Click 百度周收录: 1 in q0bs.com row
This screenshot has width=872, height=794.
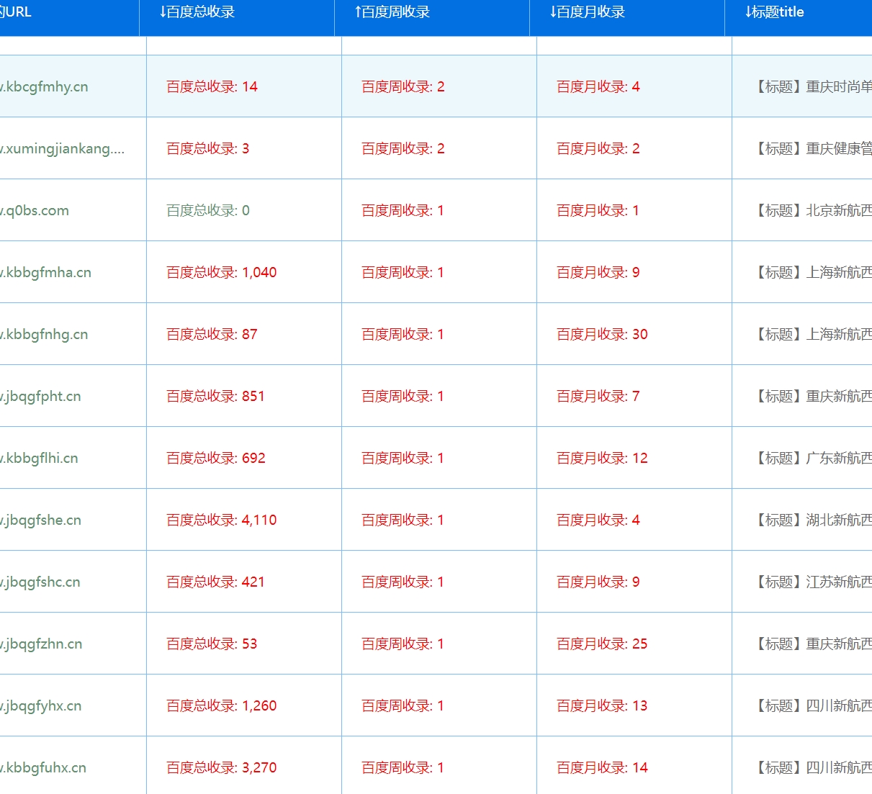[403, 210]
